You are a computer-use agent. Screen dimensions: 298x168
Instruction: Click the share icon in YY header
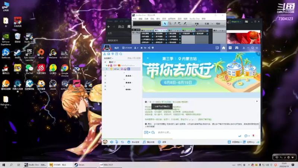[x=149, y=48]
